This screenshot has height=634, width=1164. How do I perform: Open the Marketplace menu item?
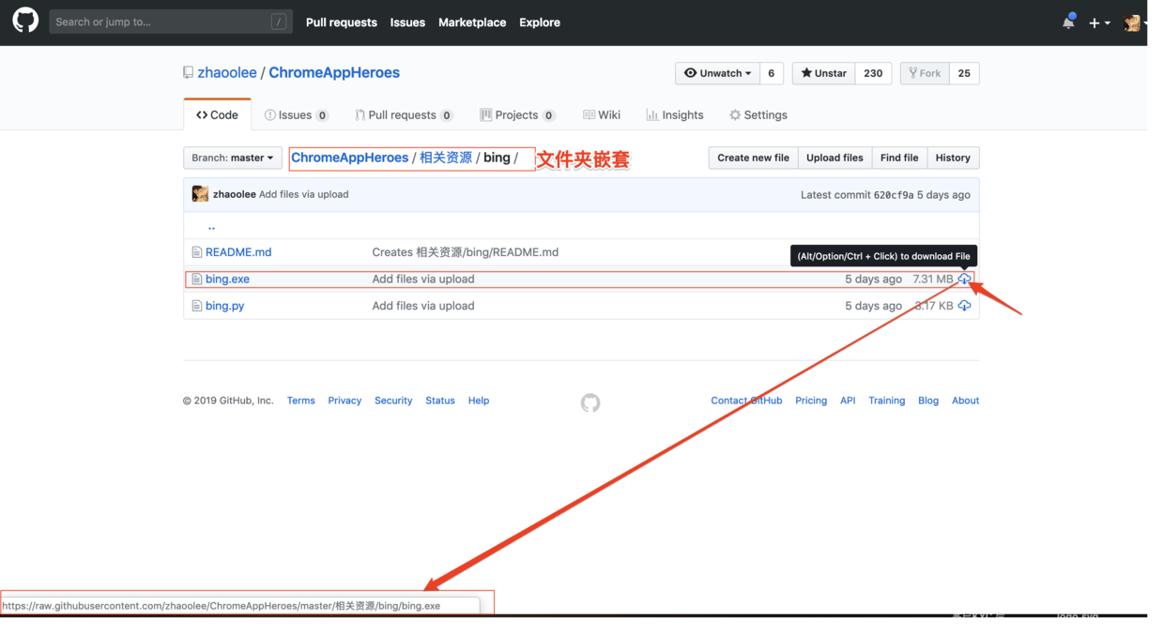pyautogui.click(x=471, y=22)
